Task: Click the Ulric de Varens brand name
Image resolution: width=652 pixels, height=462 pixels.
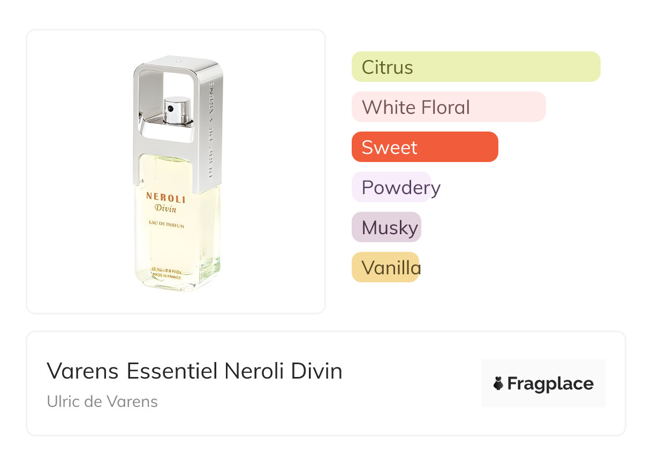Action: click(102, 401)
